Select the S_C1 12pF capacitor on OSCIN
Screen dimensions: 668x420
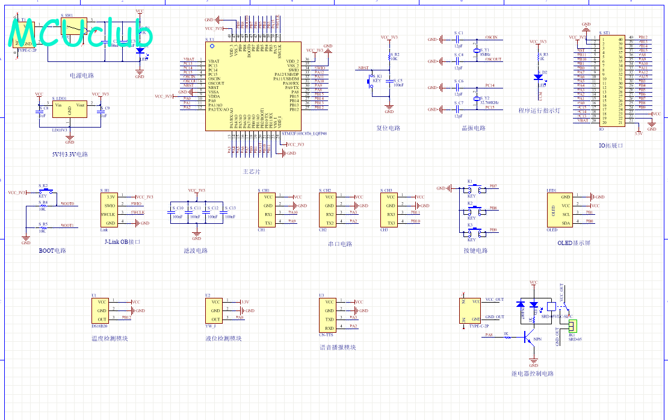click(457, 40)
